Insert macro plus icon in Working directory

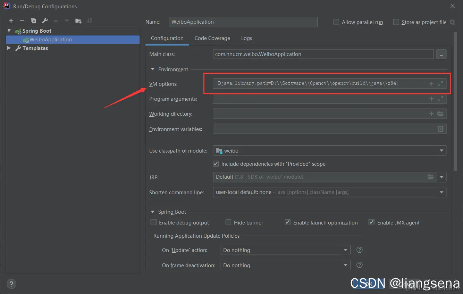[x=431, y=114]
